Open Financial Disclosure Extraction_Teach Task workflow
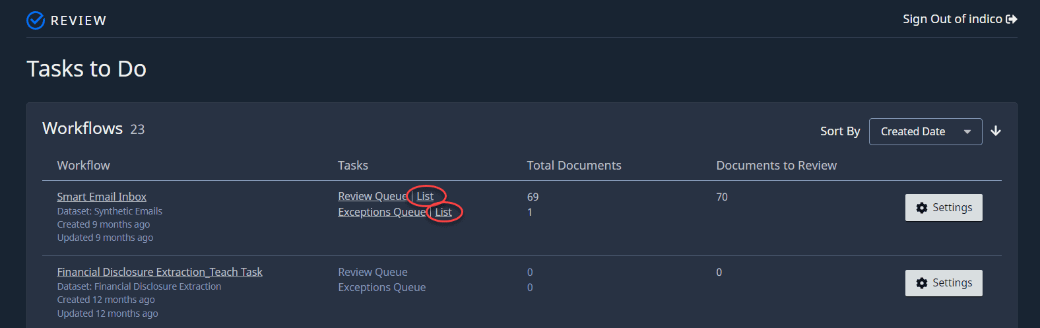Viewport: 1040px width, 328px height. tap(160, 272)
